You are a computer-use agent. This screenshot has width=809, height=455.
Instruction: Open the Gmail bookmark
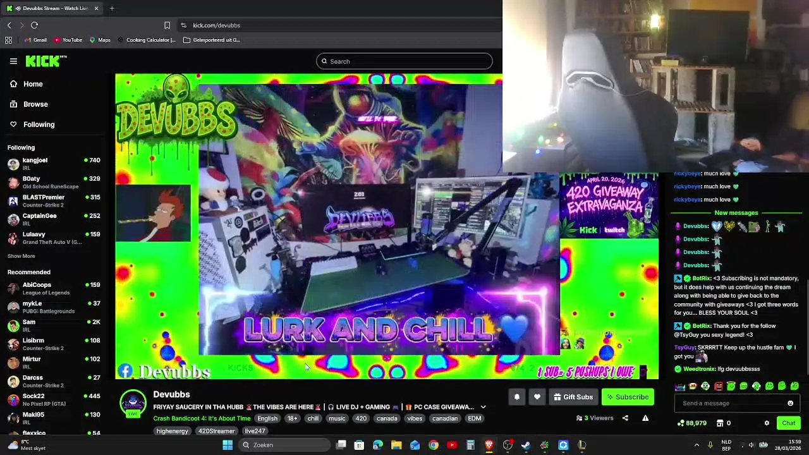[35, 40]
